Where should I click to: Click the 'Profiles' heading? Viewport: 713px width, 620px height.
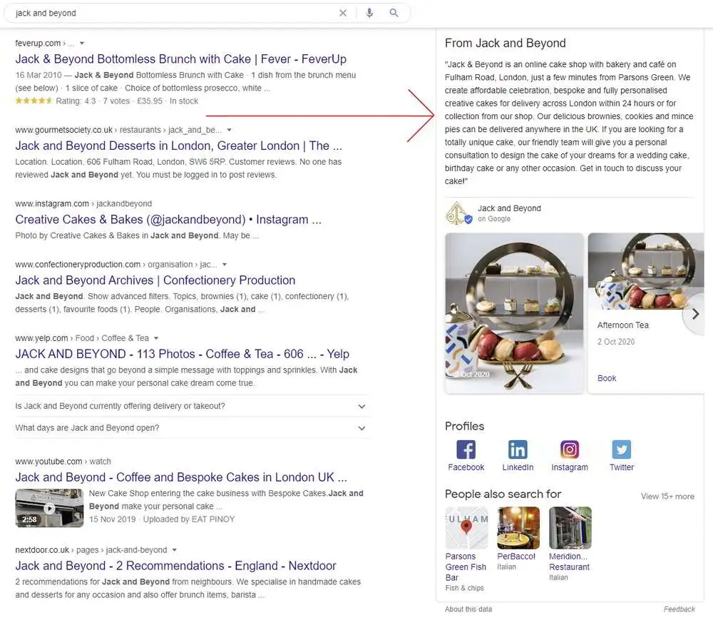click(464, 426)
